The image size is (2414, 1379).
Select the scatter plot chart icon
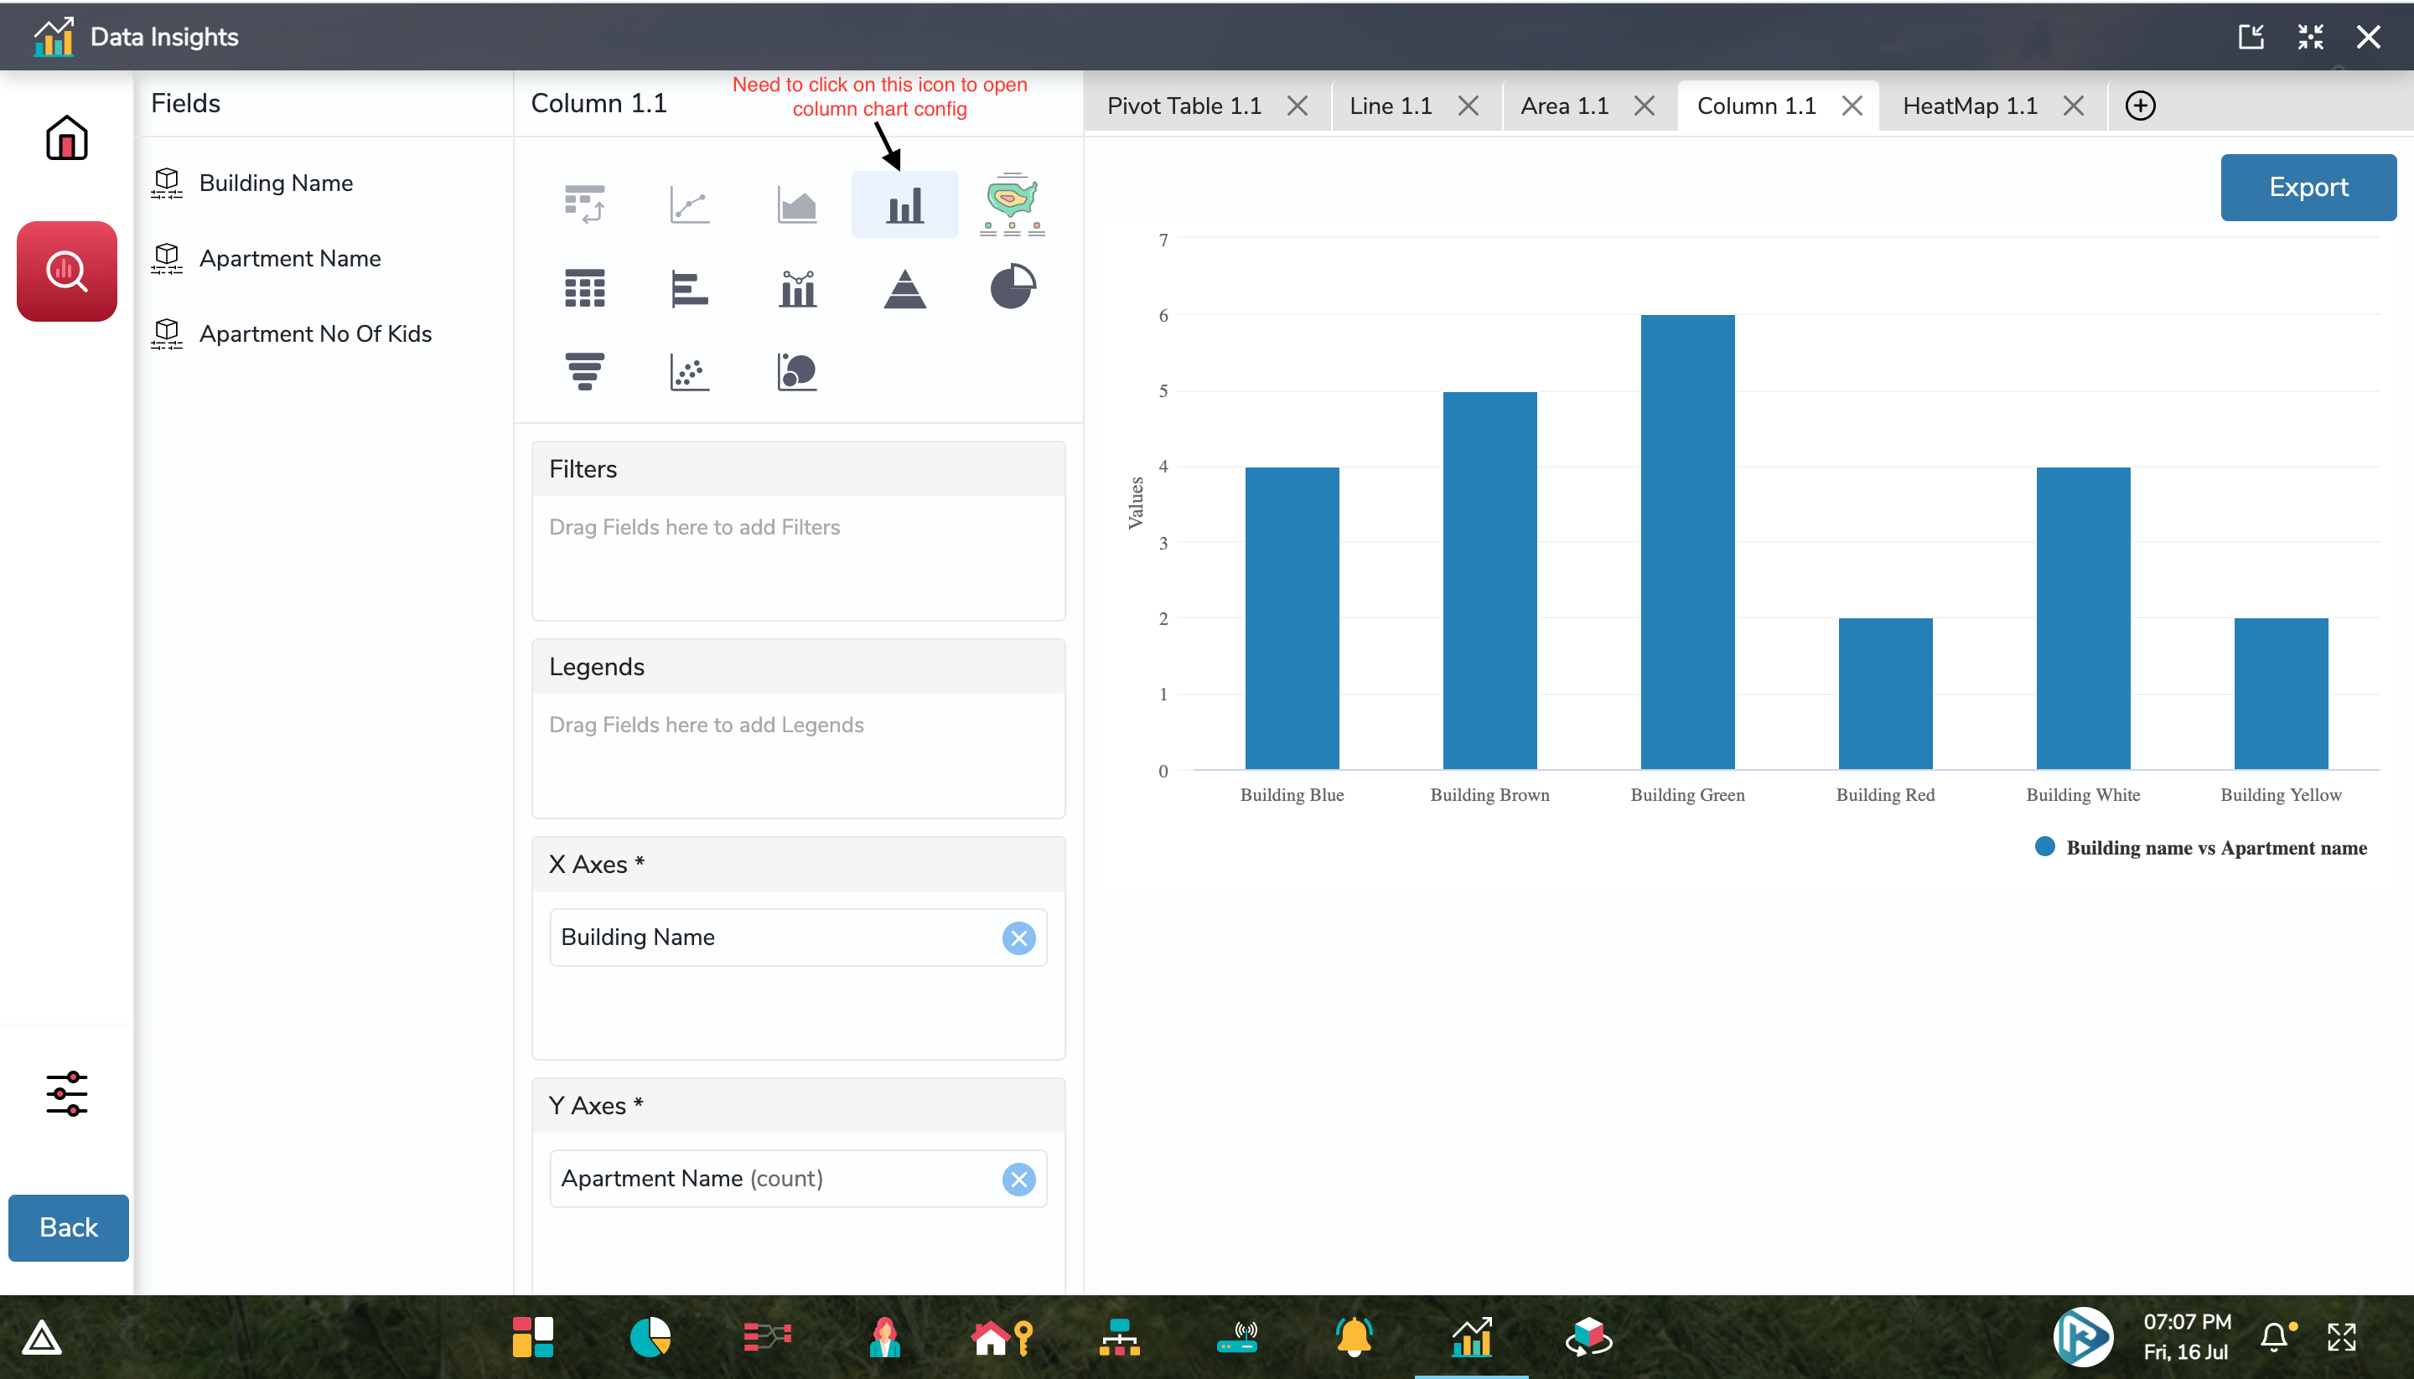point(690,371)
